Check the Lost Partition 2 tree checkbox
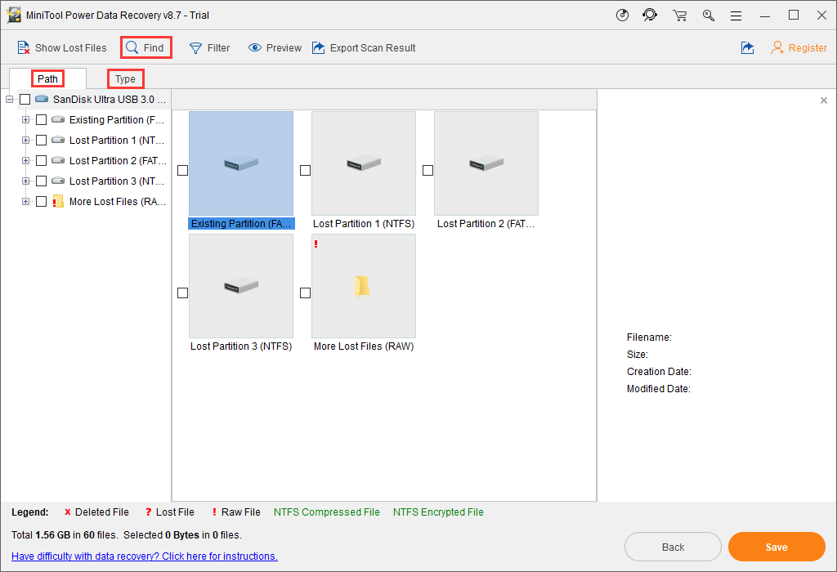 [x=41, y=161]
